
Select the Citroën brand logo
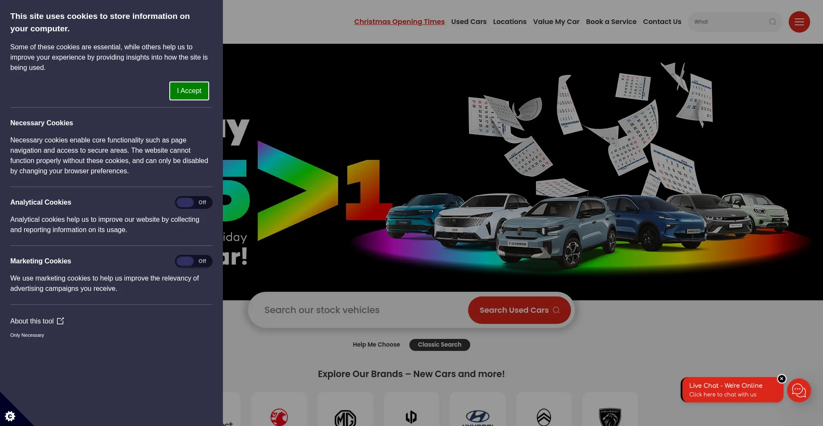click(x=544, y=416)
